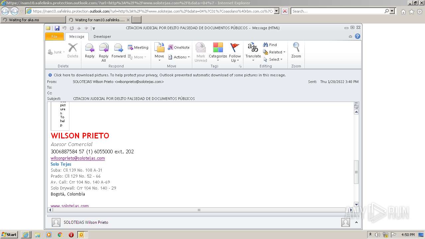425x239 pixels.
Task: Open Related dropdown in Editing
Action: click(274, 52)
